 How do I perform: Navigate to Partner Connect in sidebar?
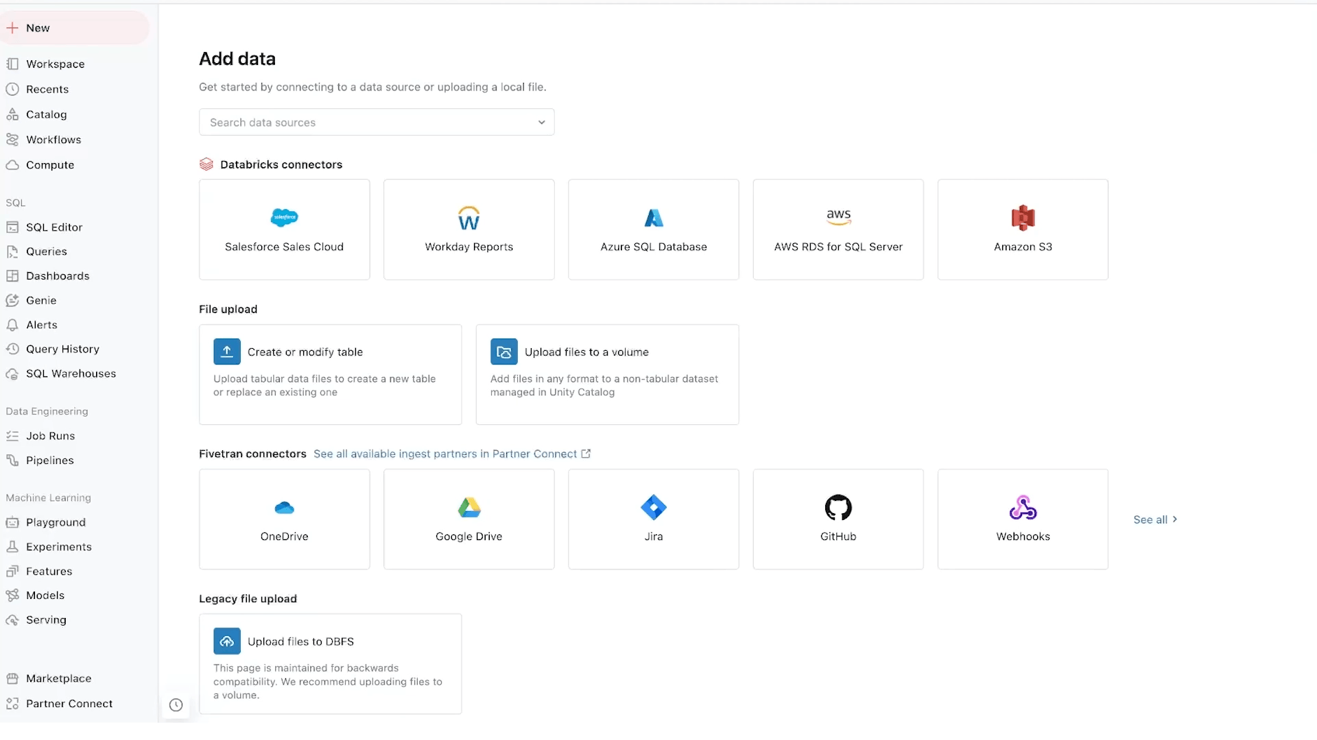[x=69, y=704]
